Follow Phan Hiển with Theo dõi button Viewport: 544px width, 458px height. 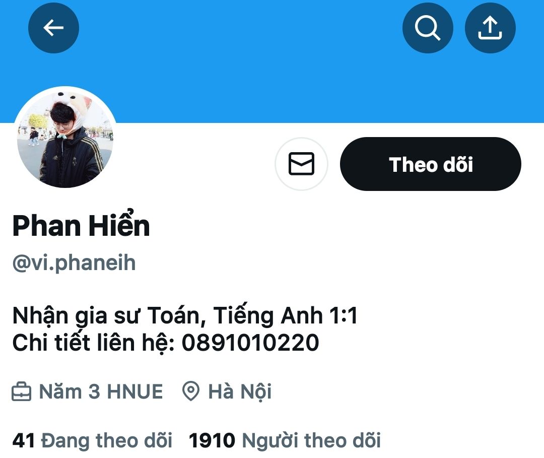click(431, 164)
